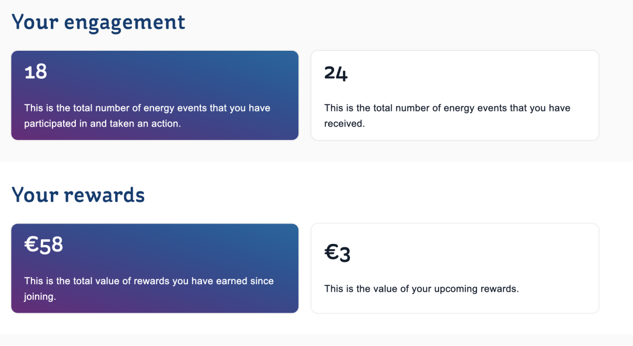Screen dimensions: 633x346
Task: Click the word 'received.' in the white card
Action: coord(345,123)
